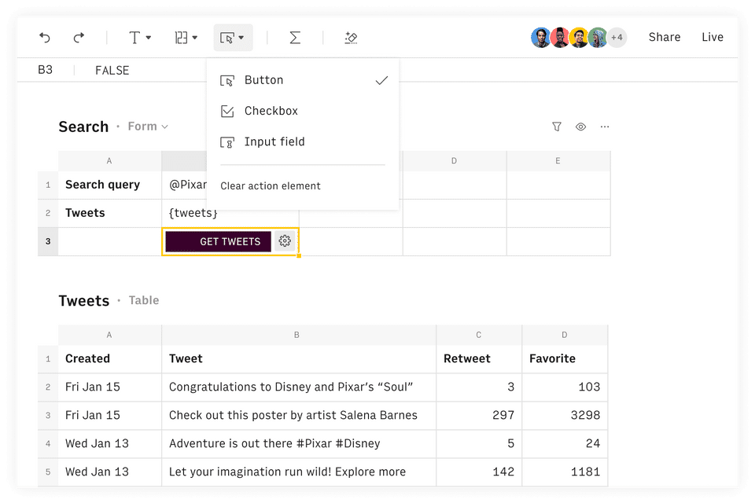755x503 pixels.
Task: Click the filter funnel icon
Action: pyautogui.click(x=557, y=127)
